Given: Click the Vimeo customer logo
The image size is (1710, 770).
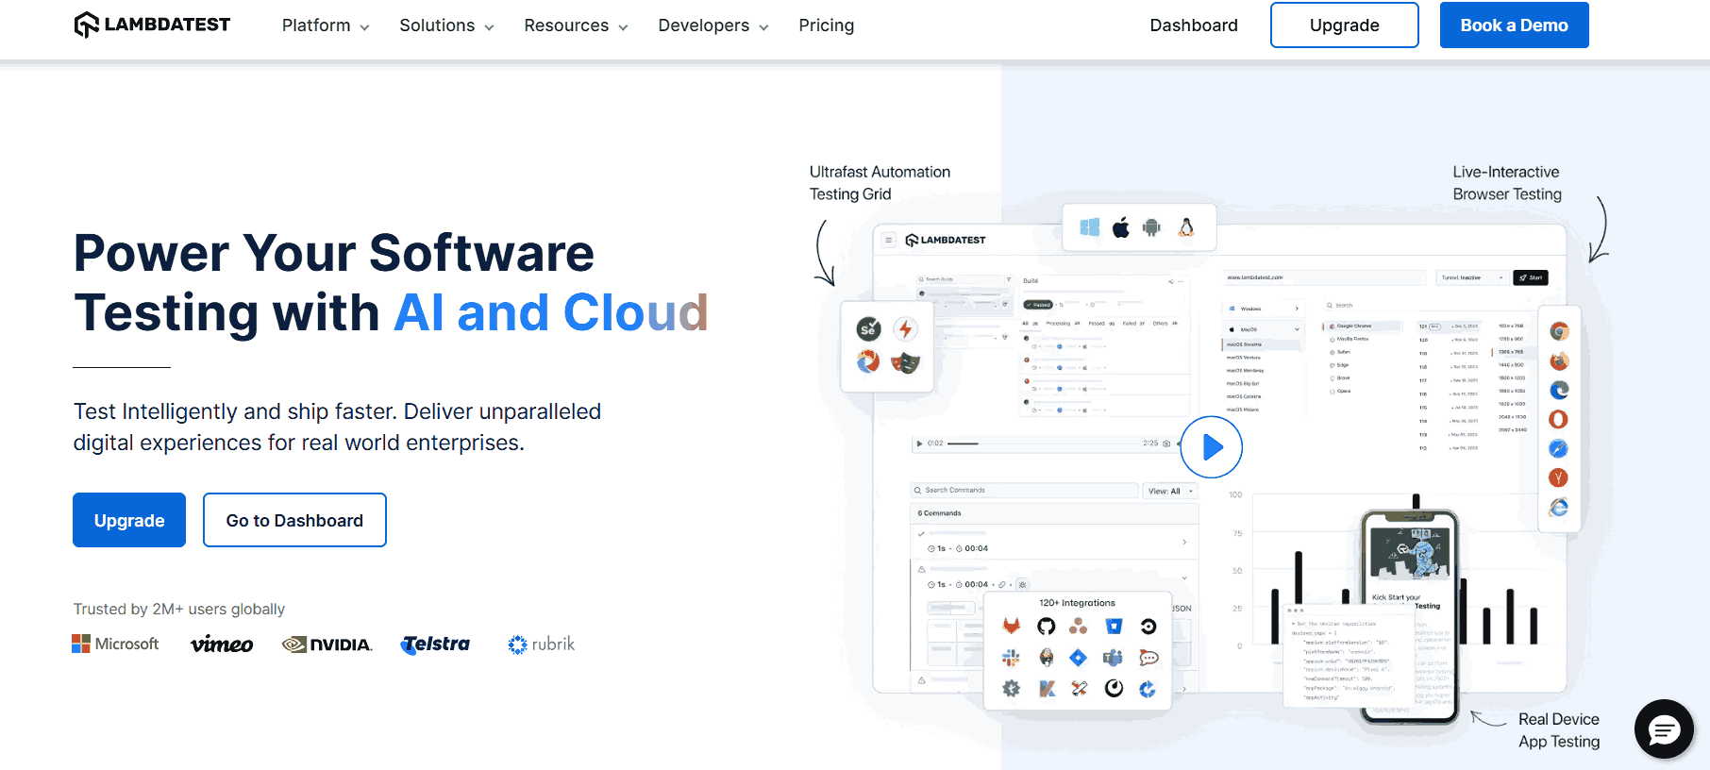Looking at the screenshot, I should point(222,644).
